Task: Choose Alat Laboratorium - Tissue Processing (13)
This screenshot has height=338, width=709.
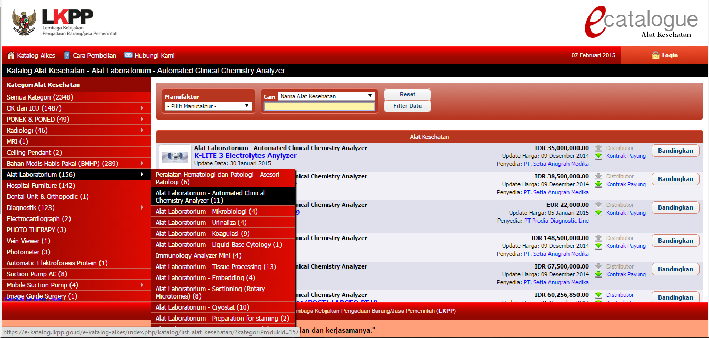Action: 224,267
